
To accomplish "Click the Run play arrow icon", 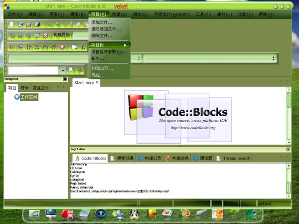I will tap(20, 35).
